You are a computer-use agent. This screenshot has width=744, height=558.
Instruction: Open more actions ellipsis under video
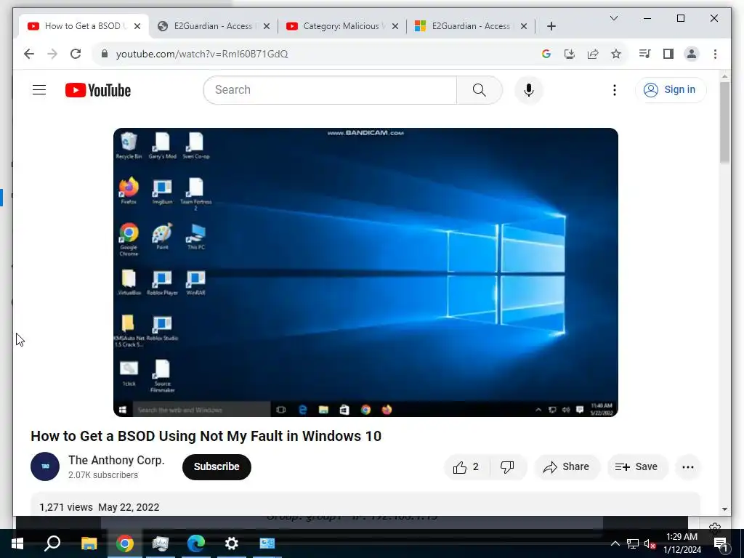(687, 467)
